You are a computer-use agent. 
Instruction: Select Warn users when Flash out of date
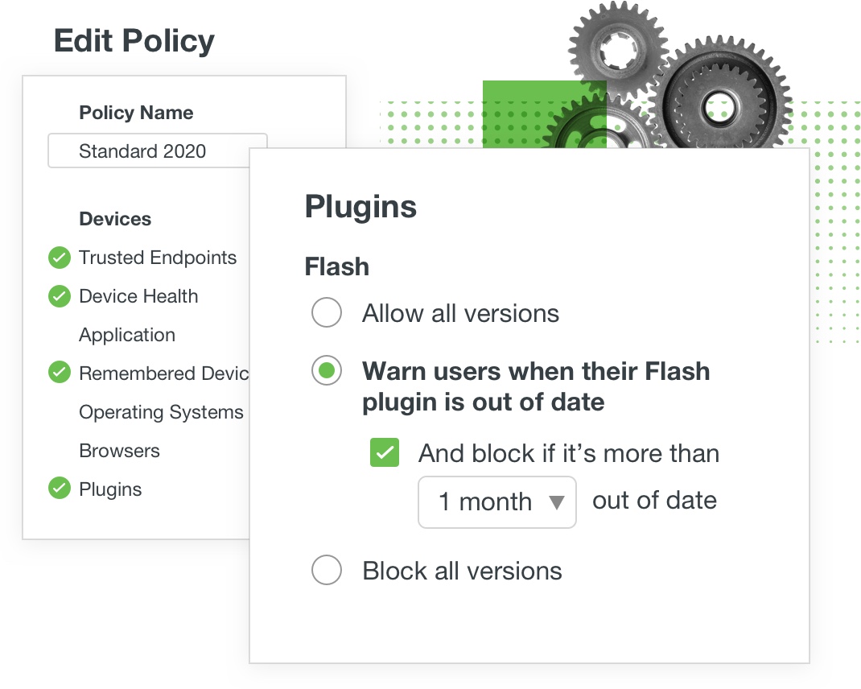tap(327, 371)
